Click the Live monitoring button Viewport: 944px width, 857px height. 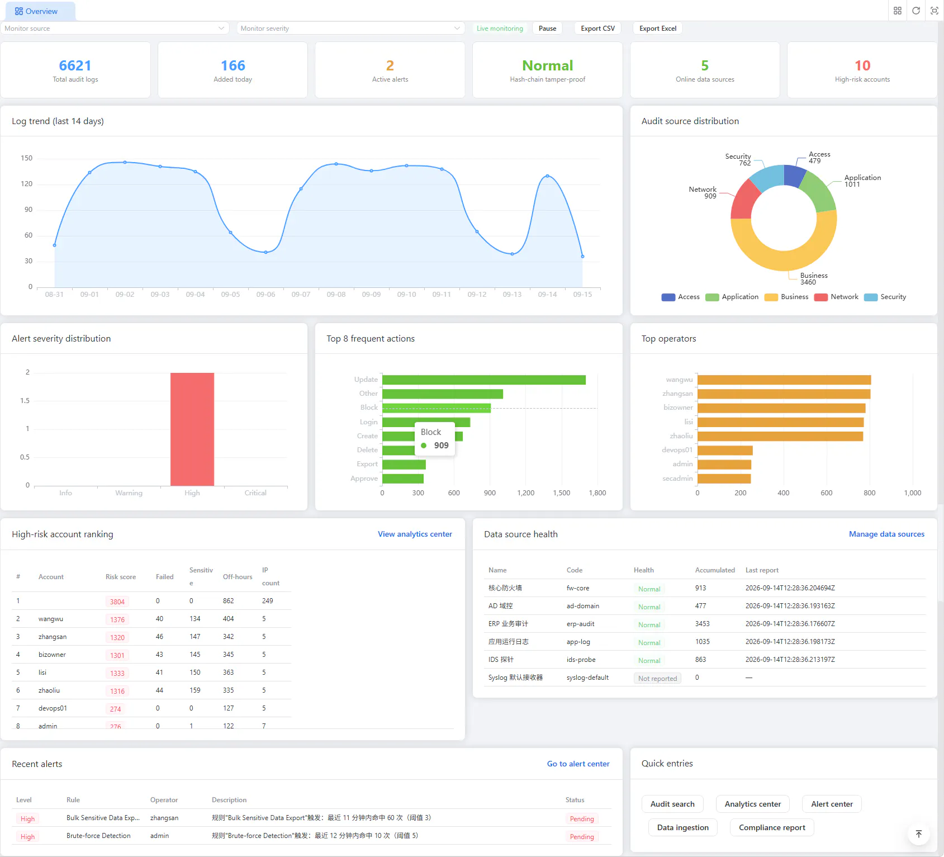[500, 29]
